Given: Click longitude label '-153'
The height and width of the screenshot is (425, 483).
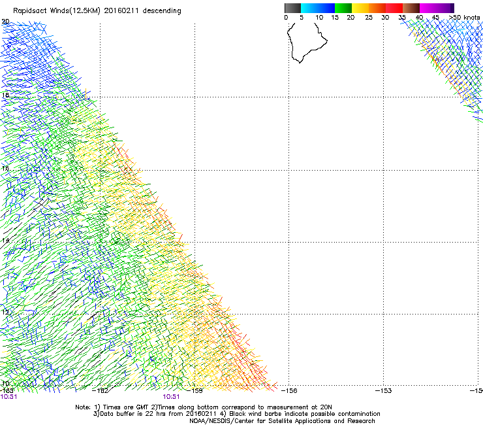Looking at the screenshot, I should tap(383, 390).
